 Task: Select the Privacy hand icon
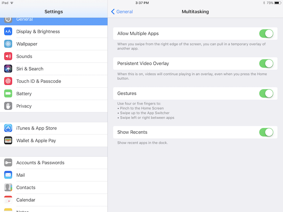click(8, 106)
